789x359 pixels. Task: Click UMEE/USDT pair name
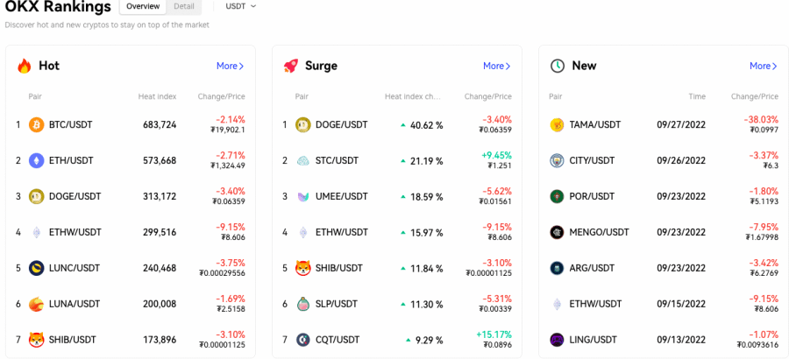point(341,196)
